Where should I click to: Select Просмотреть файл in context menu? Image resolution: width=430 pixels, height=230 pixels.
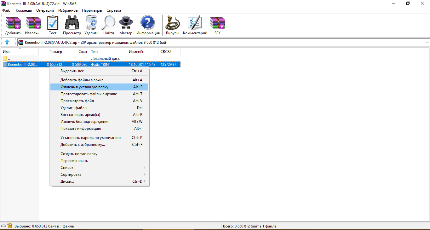pos(99,101)
